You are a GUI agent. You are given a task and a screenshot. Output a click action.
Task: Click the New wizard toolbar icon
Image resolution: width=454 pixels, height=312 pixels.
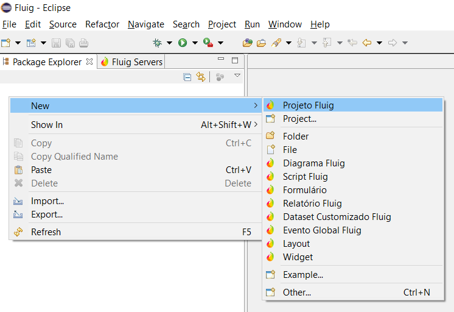coord(6,43)
